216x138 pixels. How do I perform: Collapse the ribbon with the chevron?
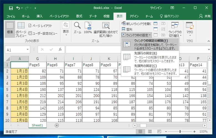[x=209, y=41]
